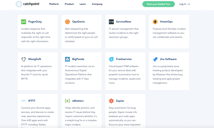Open the IFTTT title link
Image resolution: width=214 pixels, height=128 pixels.
[32, 101]
